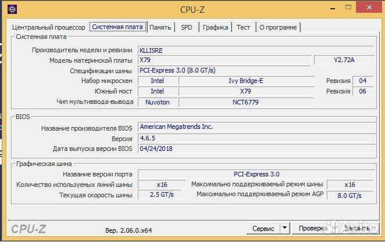Viewport: 385px width, 242px height.
Task: Click the version text Вер. 2.06.0.x64
Action: click(x=129, y=230)
